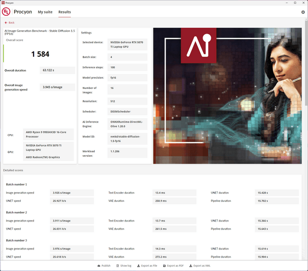
Task: Choose Export as PDF
Action: (173, 266)
